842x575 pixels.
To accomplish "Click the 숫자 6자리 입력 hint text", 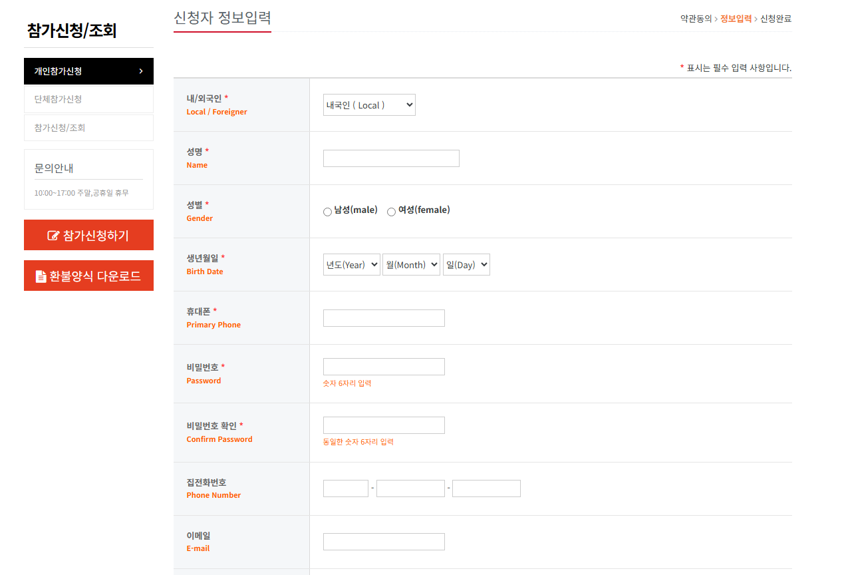I will coord(347,383).
